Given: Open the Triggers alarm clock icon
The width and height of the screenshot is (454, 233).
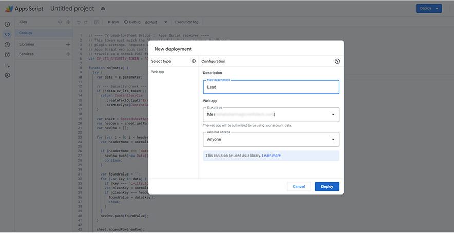Looking at the screenshot, I should click(x=7, y=55).
